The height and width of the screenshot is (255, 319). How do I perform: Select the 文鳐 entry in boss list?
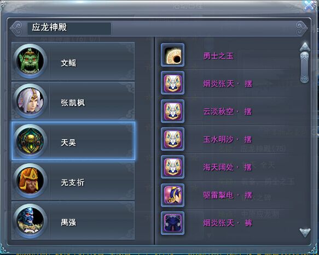(x=73, y=61)
